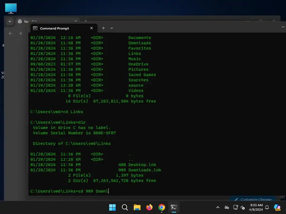Switch to Google Chrome from the taskbar
This screenshot has width=286, height=214.
[x=162, y=207]
